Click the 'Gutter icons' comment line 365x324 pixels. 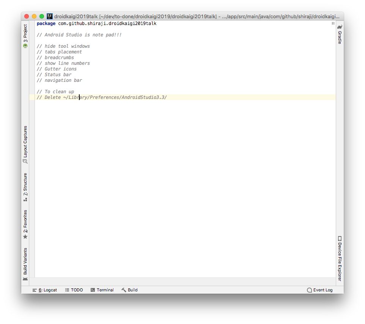point(57,69)
